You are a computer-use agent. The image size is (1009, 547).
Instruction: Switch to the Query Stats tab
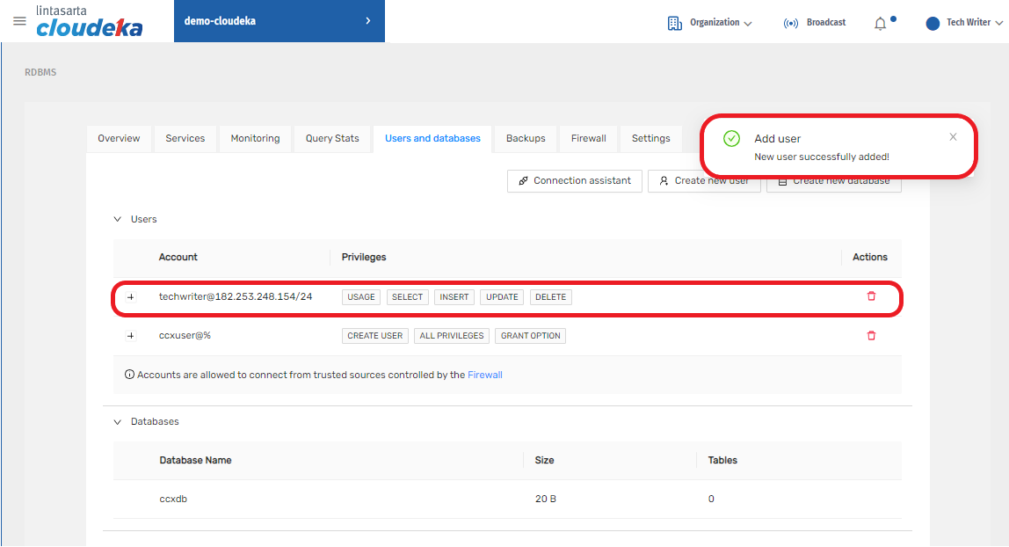(332, 139)
